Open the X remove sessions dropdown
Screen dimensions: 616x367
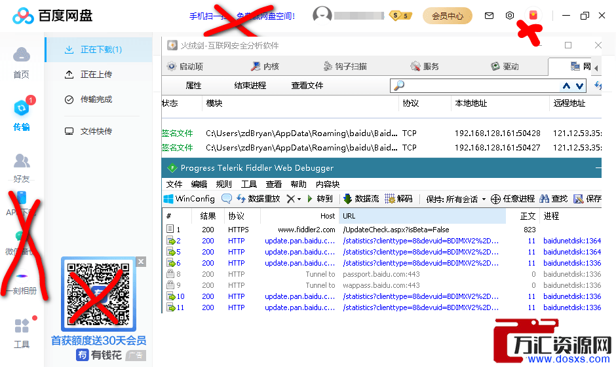pos(294,199)
